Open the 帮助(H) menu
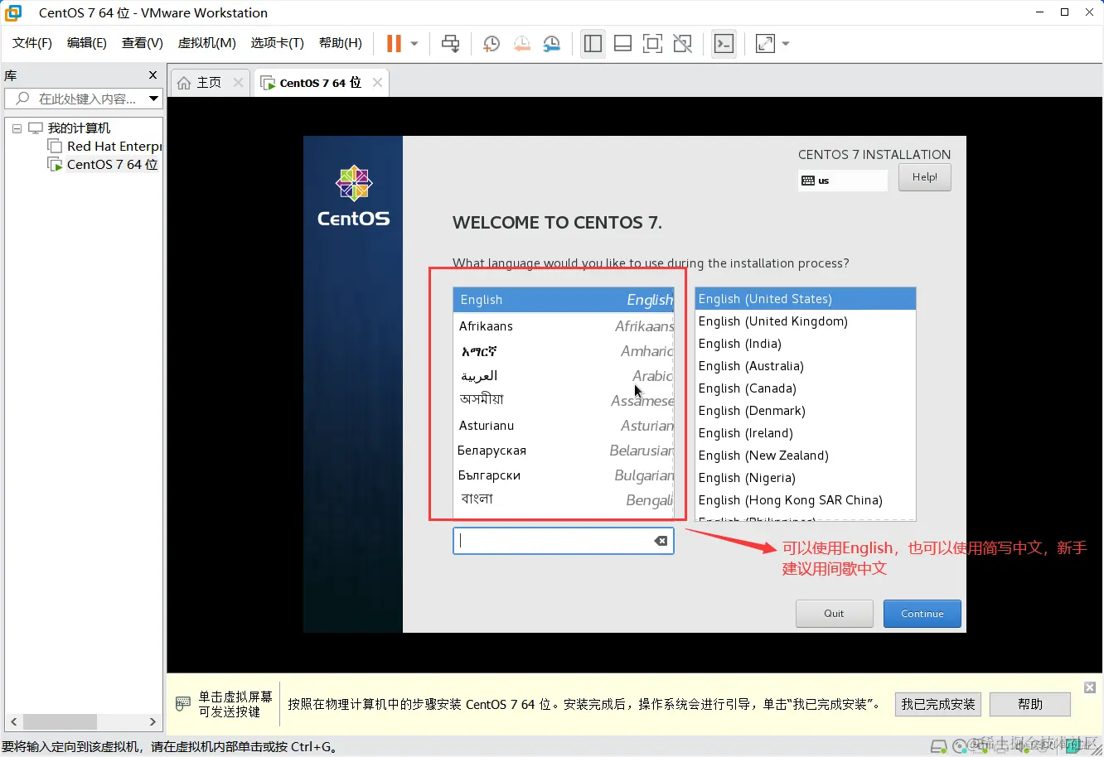1104x757 pixels. (341, 43)
